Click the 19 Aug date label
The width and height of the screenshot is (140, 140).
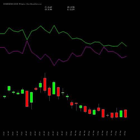click(x=125, y=133)
